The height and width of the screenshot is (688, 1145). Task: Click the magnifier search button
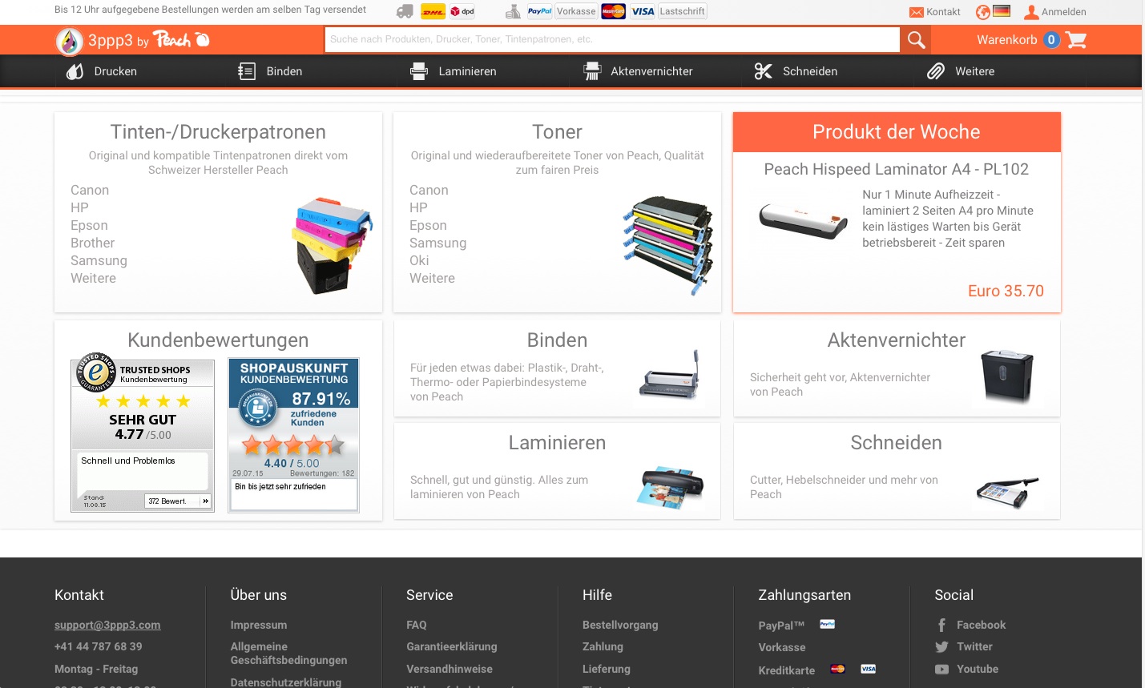pos(916,40)
